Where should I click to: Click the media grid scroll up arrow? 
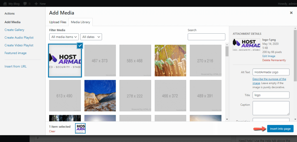tap(227, 44)
